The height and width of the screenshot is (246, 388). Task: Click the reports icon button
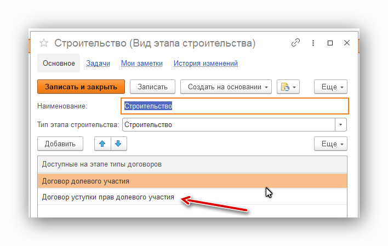pyautogui.click(x=288, y=87)
